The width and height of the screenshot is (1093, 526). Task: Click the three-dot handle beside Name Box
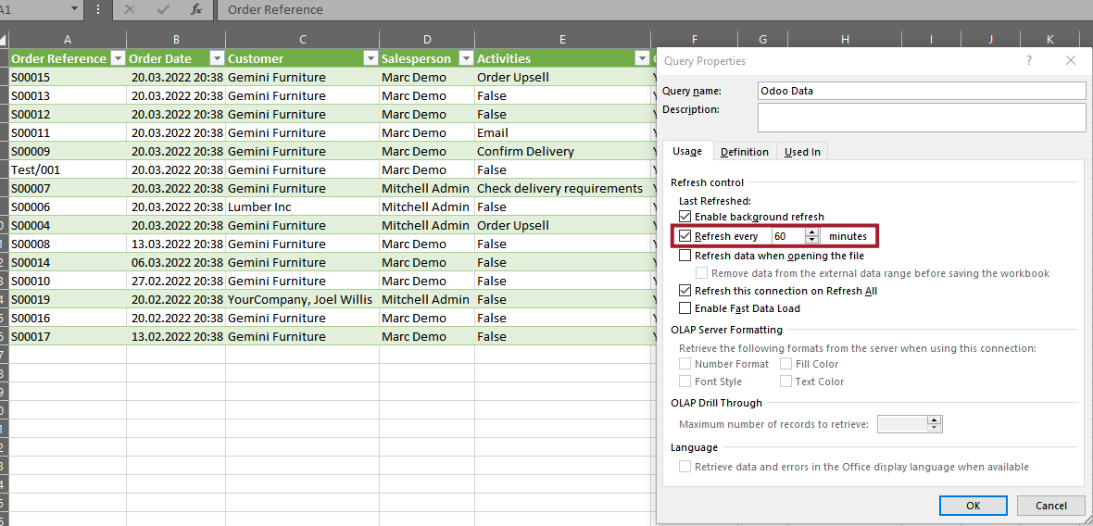(x=98, y=9)
